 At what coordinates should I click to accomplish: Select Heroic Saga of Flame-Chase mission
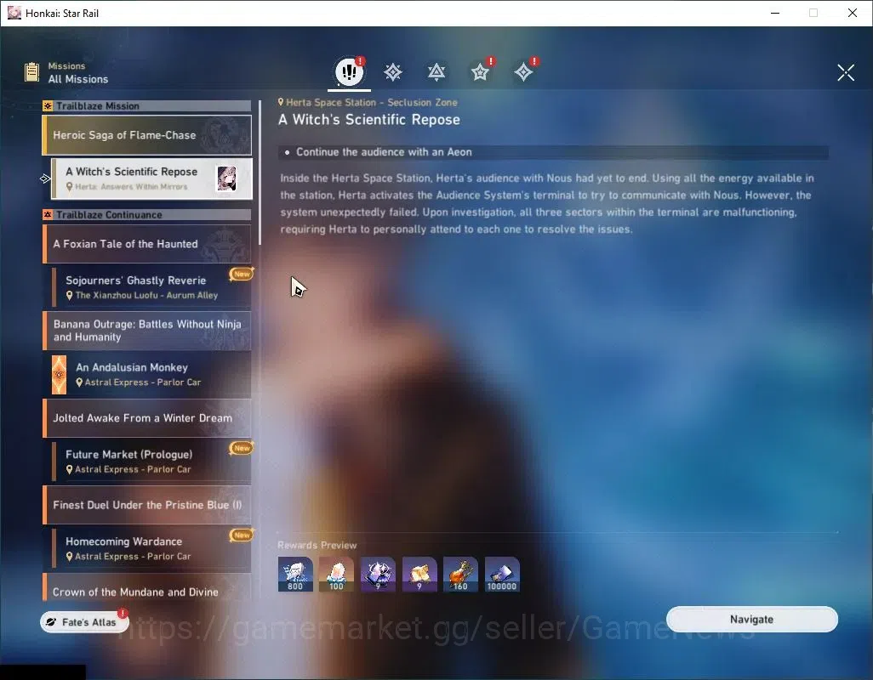coord(147,135)
